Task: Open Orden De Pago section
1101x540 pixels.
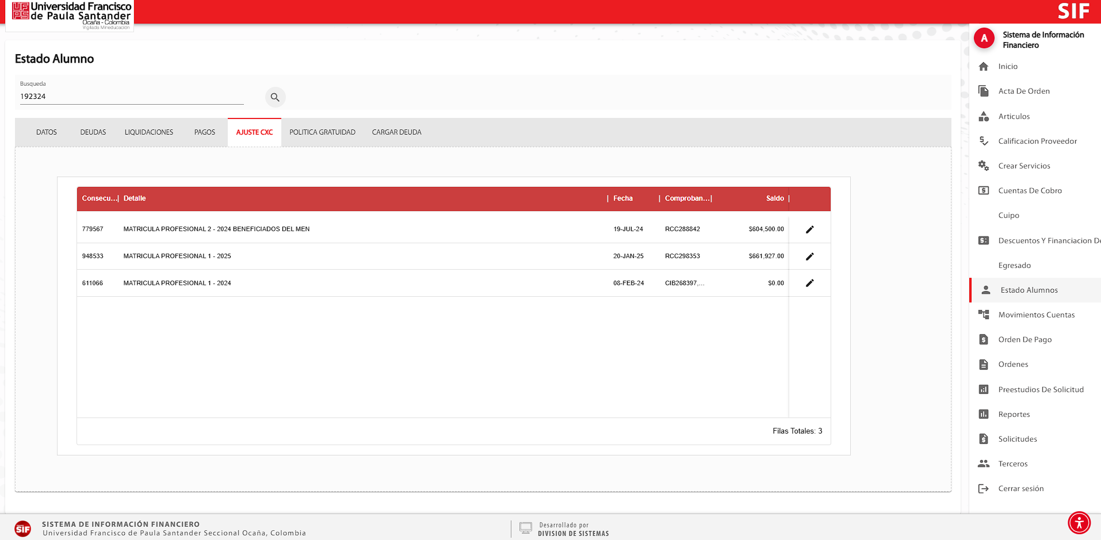Action: tap(1024, 339)
